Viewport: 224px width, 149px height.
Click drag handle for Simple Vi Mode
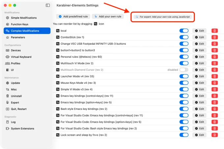(58, 89)
